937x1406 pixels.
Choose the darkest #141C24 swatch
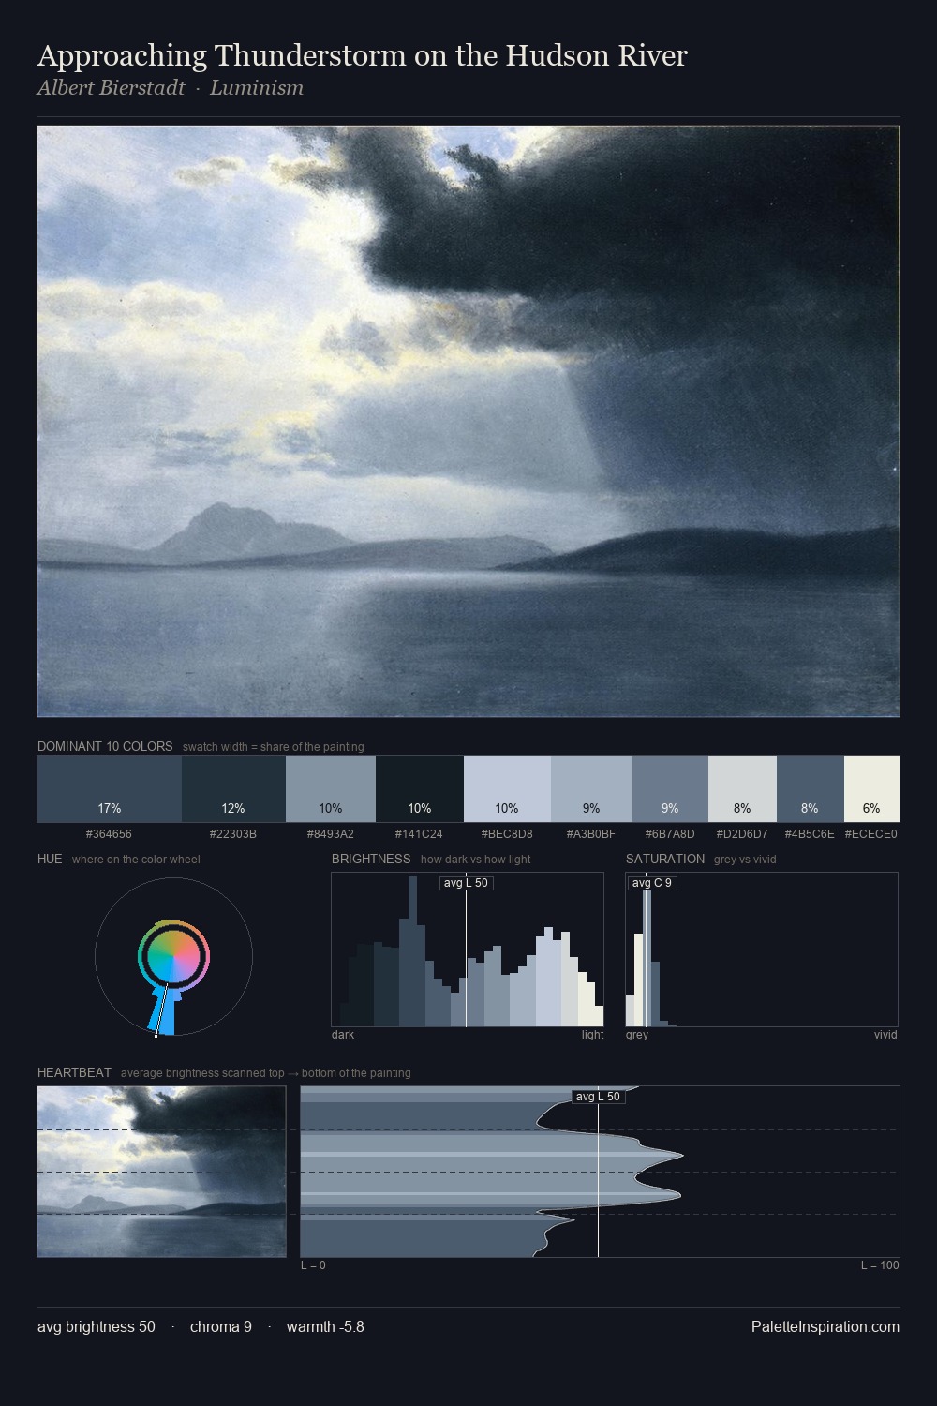(420, 789)
